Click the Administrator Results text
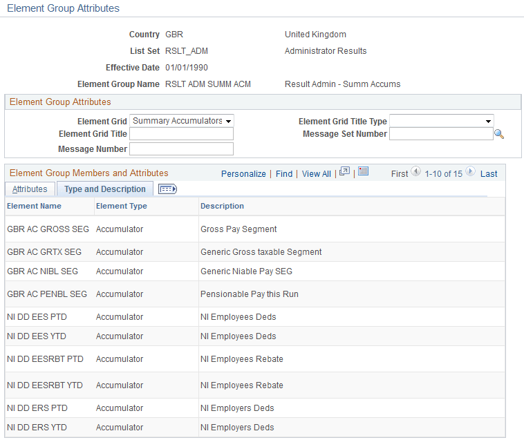Viewport: 524px width, 440px height. (326, 50)
